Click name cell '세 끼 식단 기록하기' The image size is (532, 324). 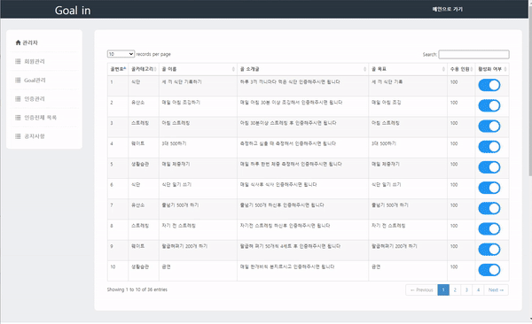[182, 82]
